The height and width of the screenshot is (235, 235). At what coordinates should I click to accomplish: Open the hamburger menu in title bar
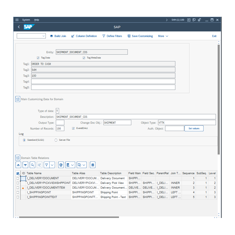[17, 20]
